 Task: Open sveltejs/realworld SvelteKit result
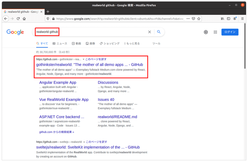coord(88,147)
